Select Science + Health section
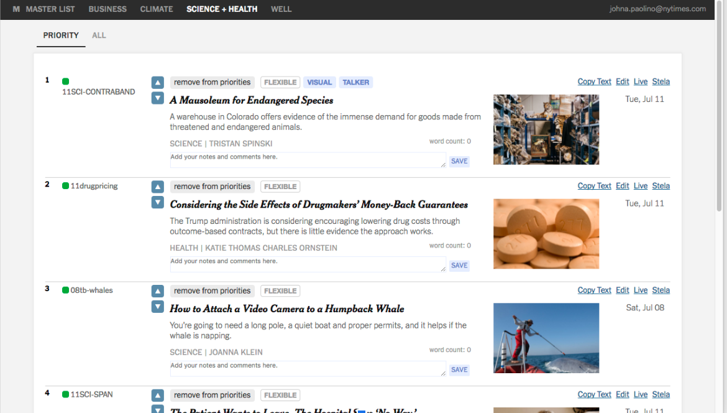The width and height of the screenshot is (727, 413). [222, 9]
